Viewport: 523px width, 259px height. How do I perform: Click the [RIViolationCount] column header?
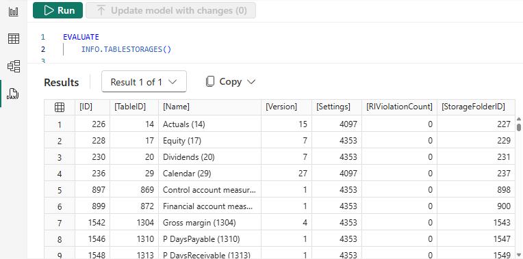(399, 107)
